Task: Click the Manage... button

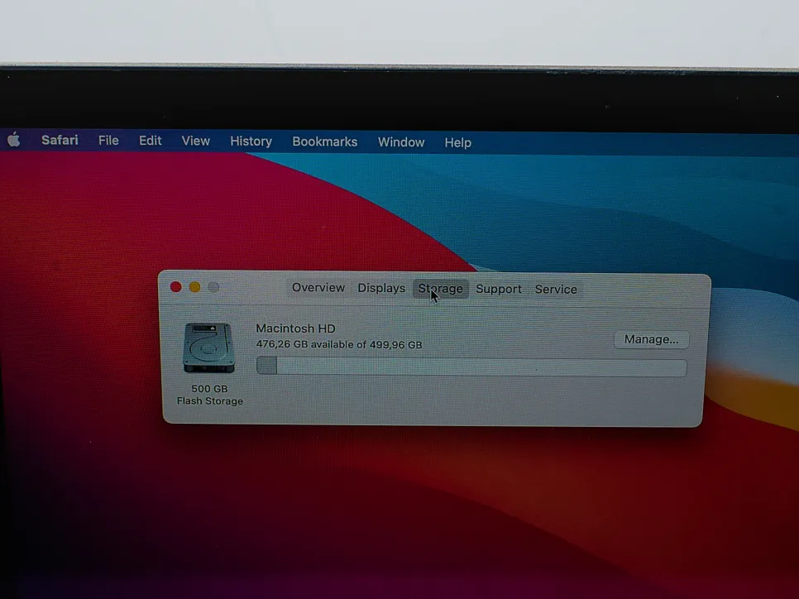Action: [651, 339]
